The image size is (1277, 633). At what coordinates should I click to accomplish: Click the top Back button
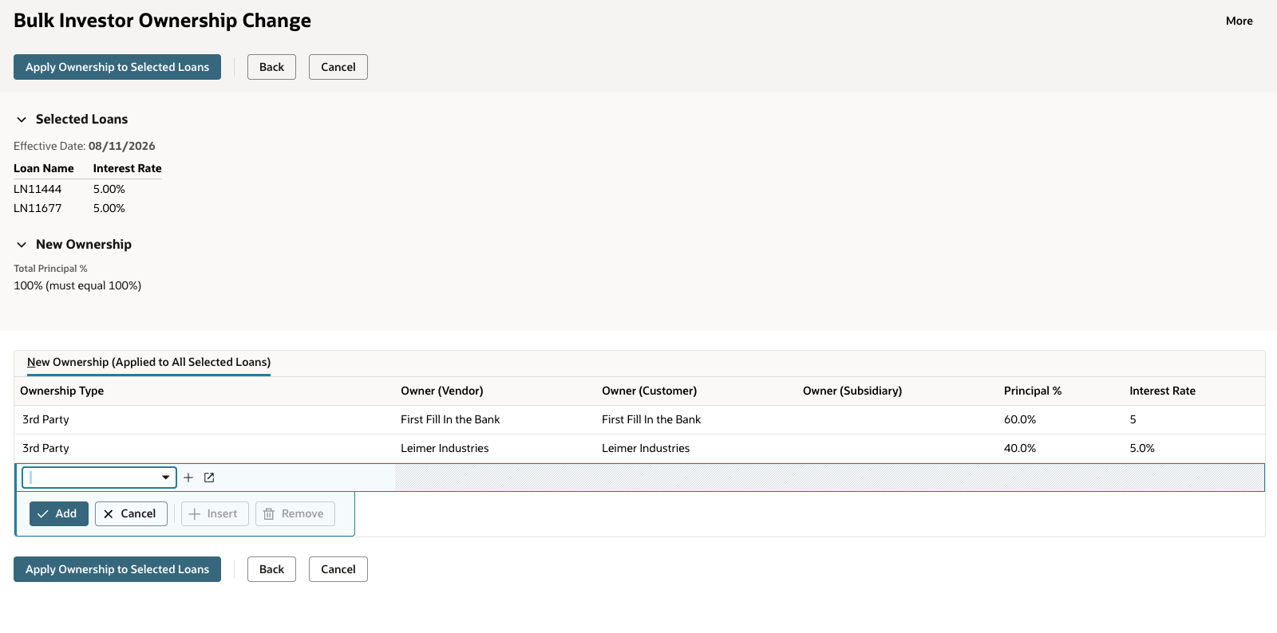(x=271, y=67)
